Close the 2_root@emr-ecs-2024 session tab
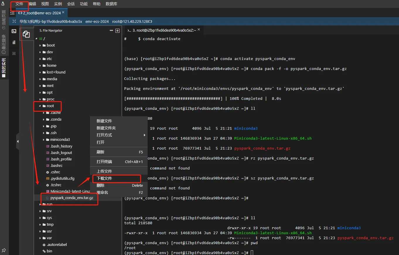The height and width of the screenshot is (255, 399). click(63, 12)
